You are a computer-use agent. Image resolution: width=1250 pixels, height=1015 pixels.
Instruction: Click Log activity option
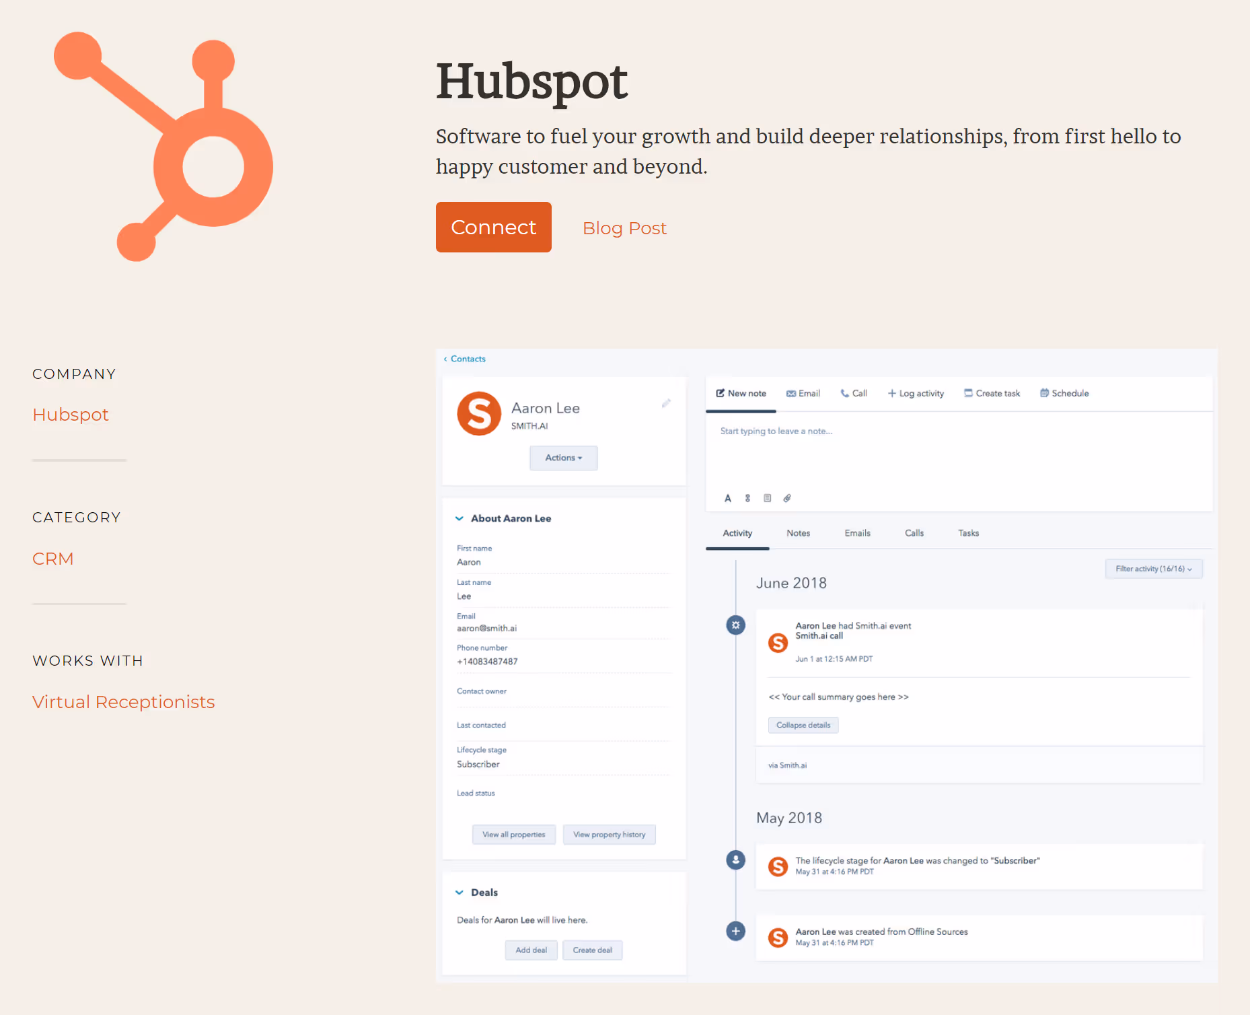[916, 393]
